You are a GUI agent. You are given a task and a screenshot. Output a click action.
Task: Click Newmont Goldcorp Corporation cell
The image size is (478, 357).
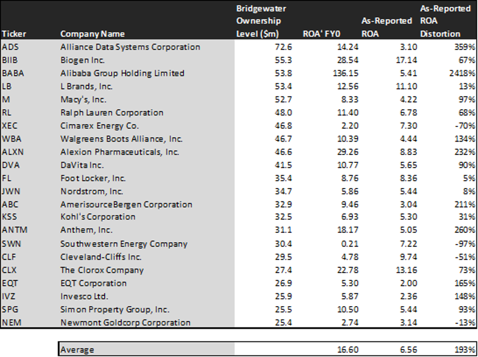click(126, 323)
